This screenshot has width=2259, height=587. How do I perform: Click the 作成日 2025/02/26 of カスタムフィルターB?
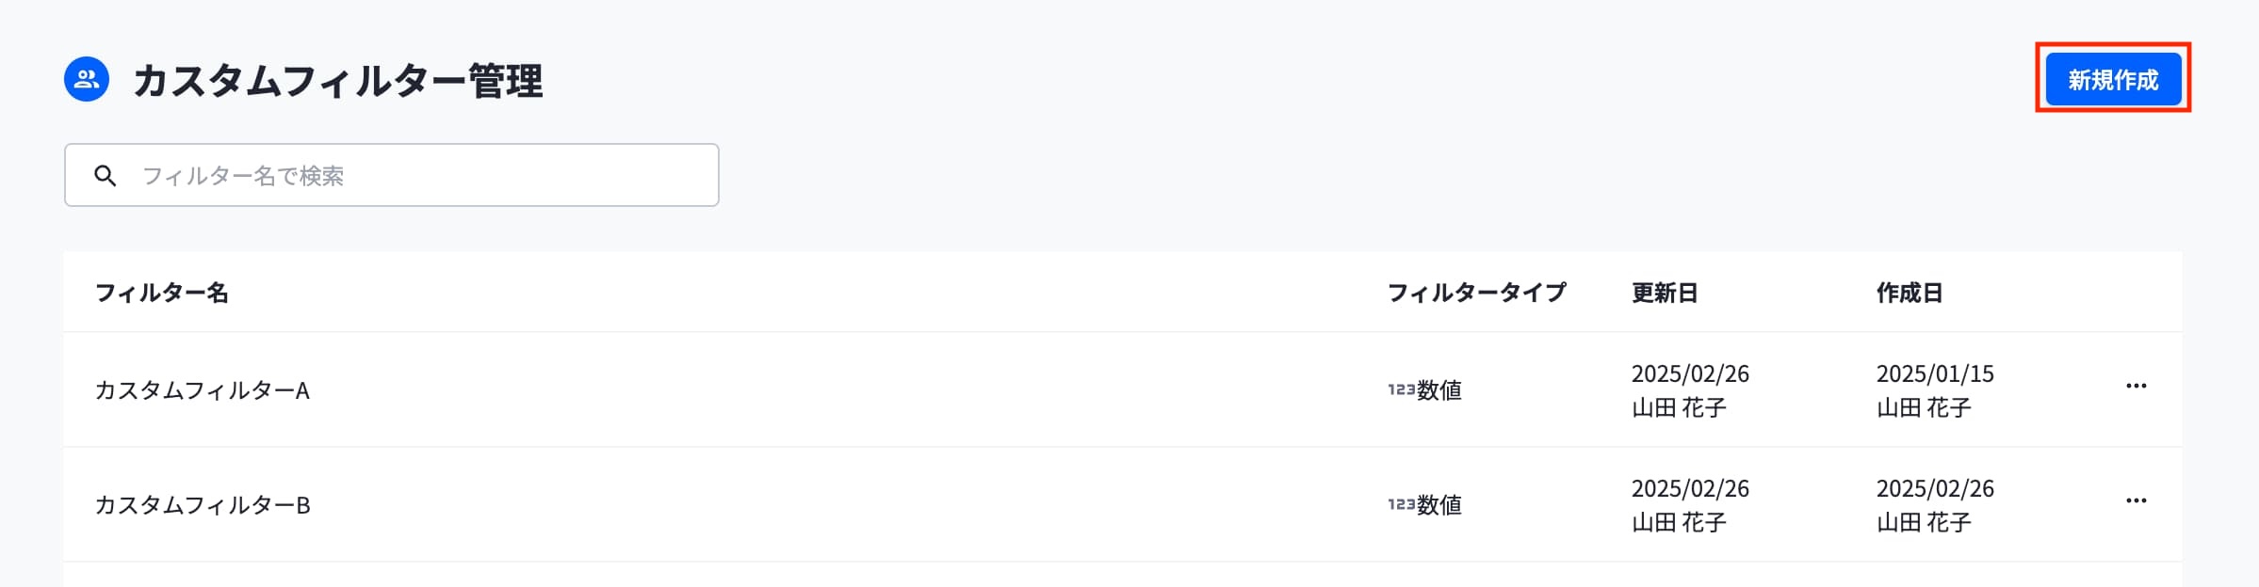pos(1935,489)
